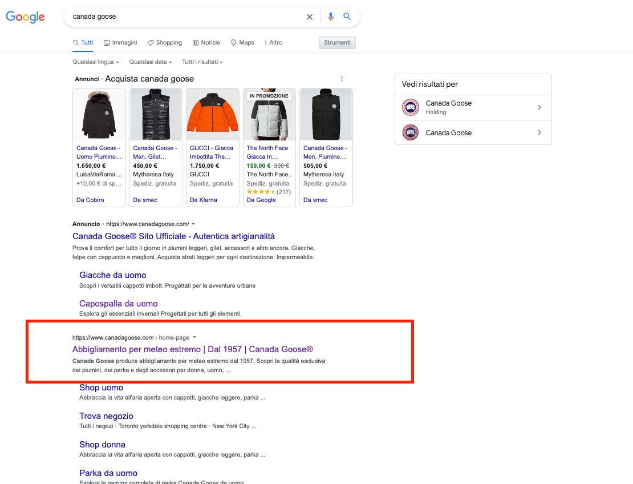Clear the search box with X icon
Screen dimensions: 633x484
click(310, 17)
